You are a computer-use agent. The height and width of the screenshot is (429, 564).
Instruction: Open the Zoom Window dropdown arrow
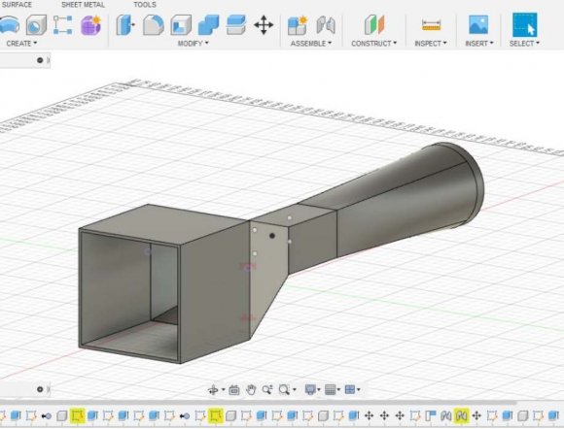pyautogui.click(x=295, y=390)
